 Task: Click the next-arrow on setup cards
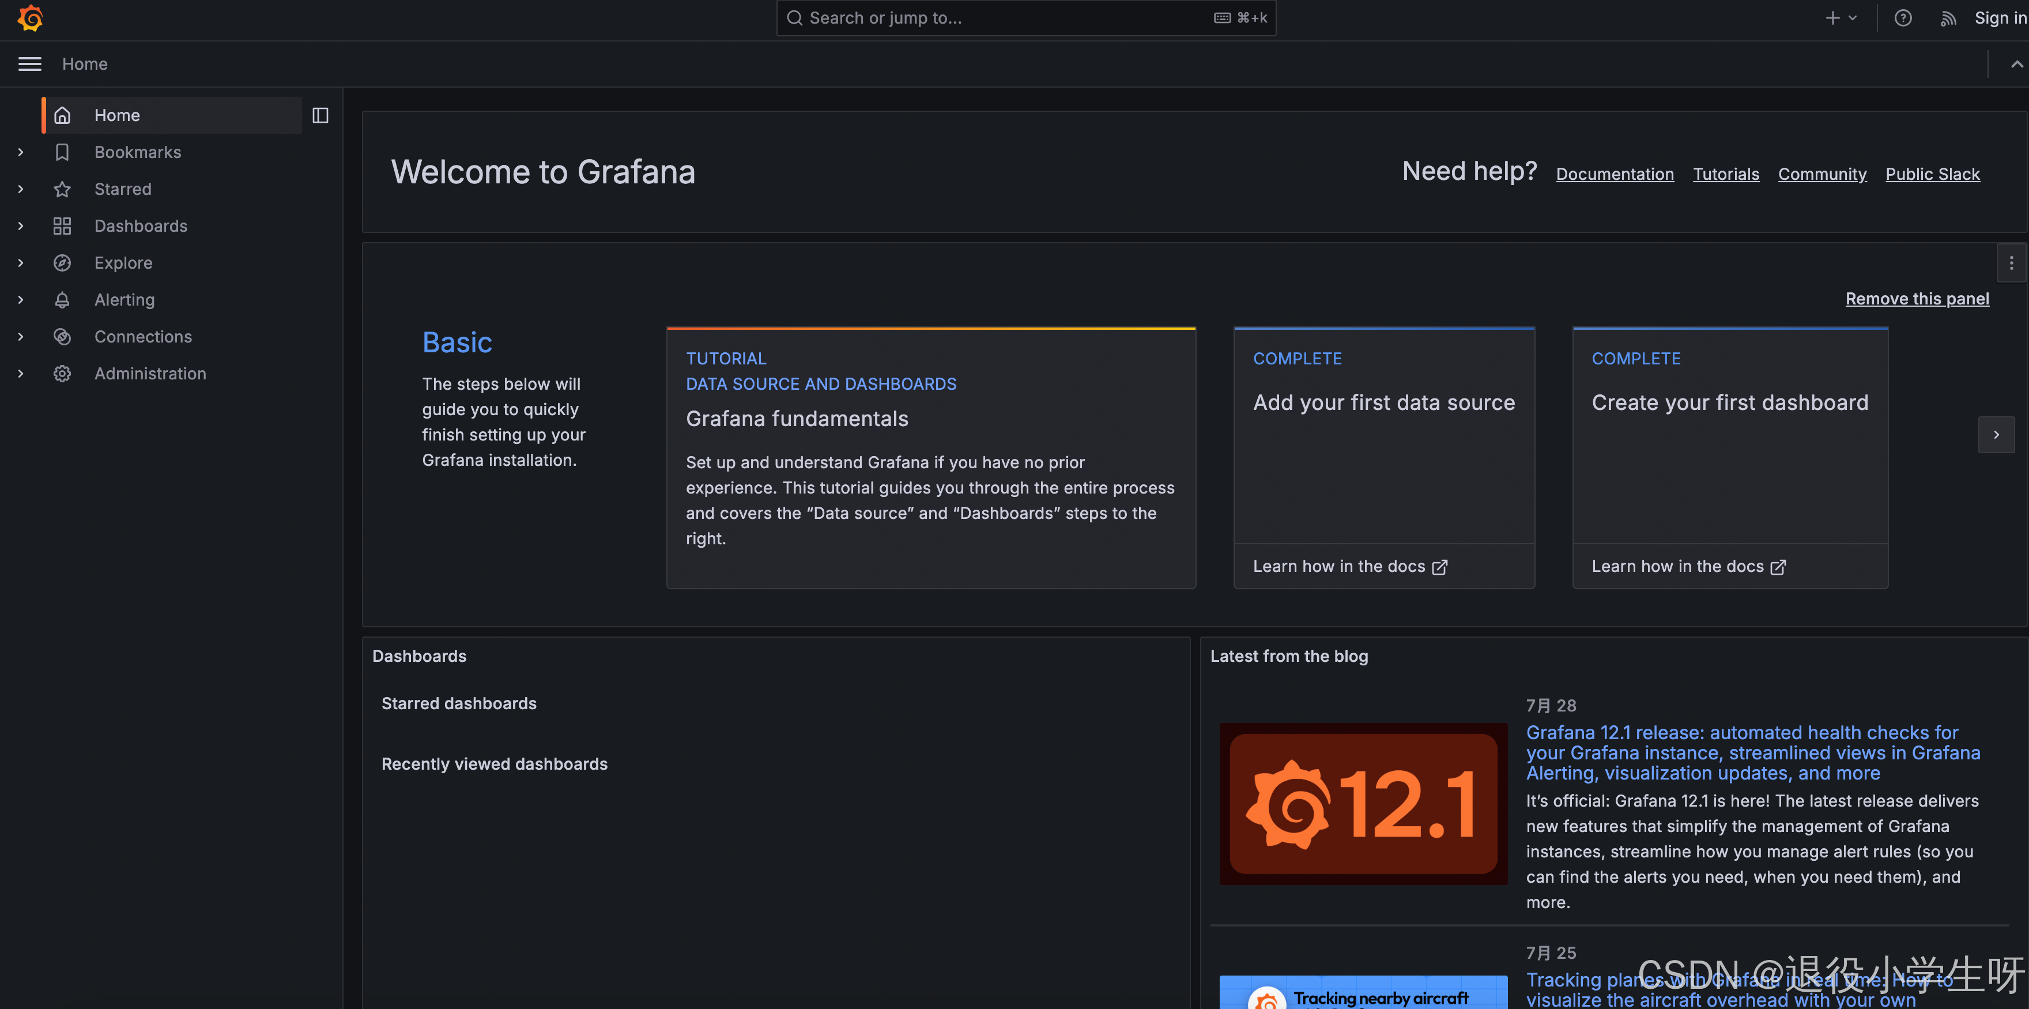[x=1996, y=435]
